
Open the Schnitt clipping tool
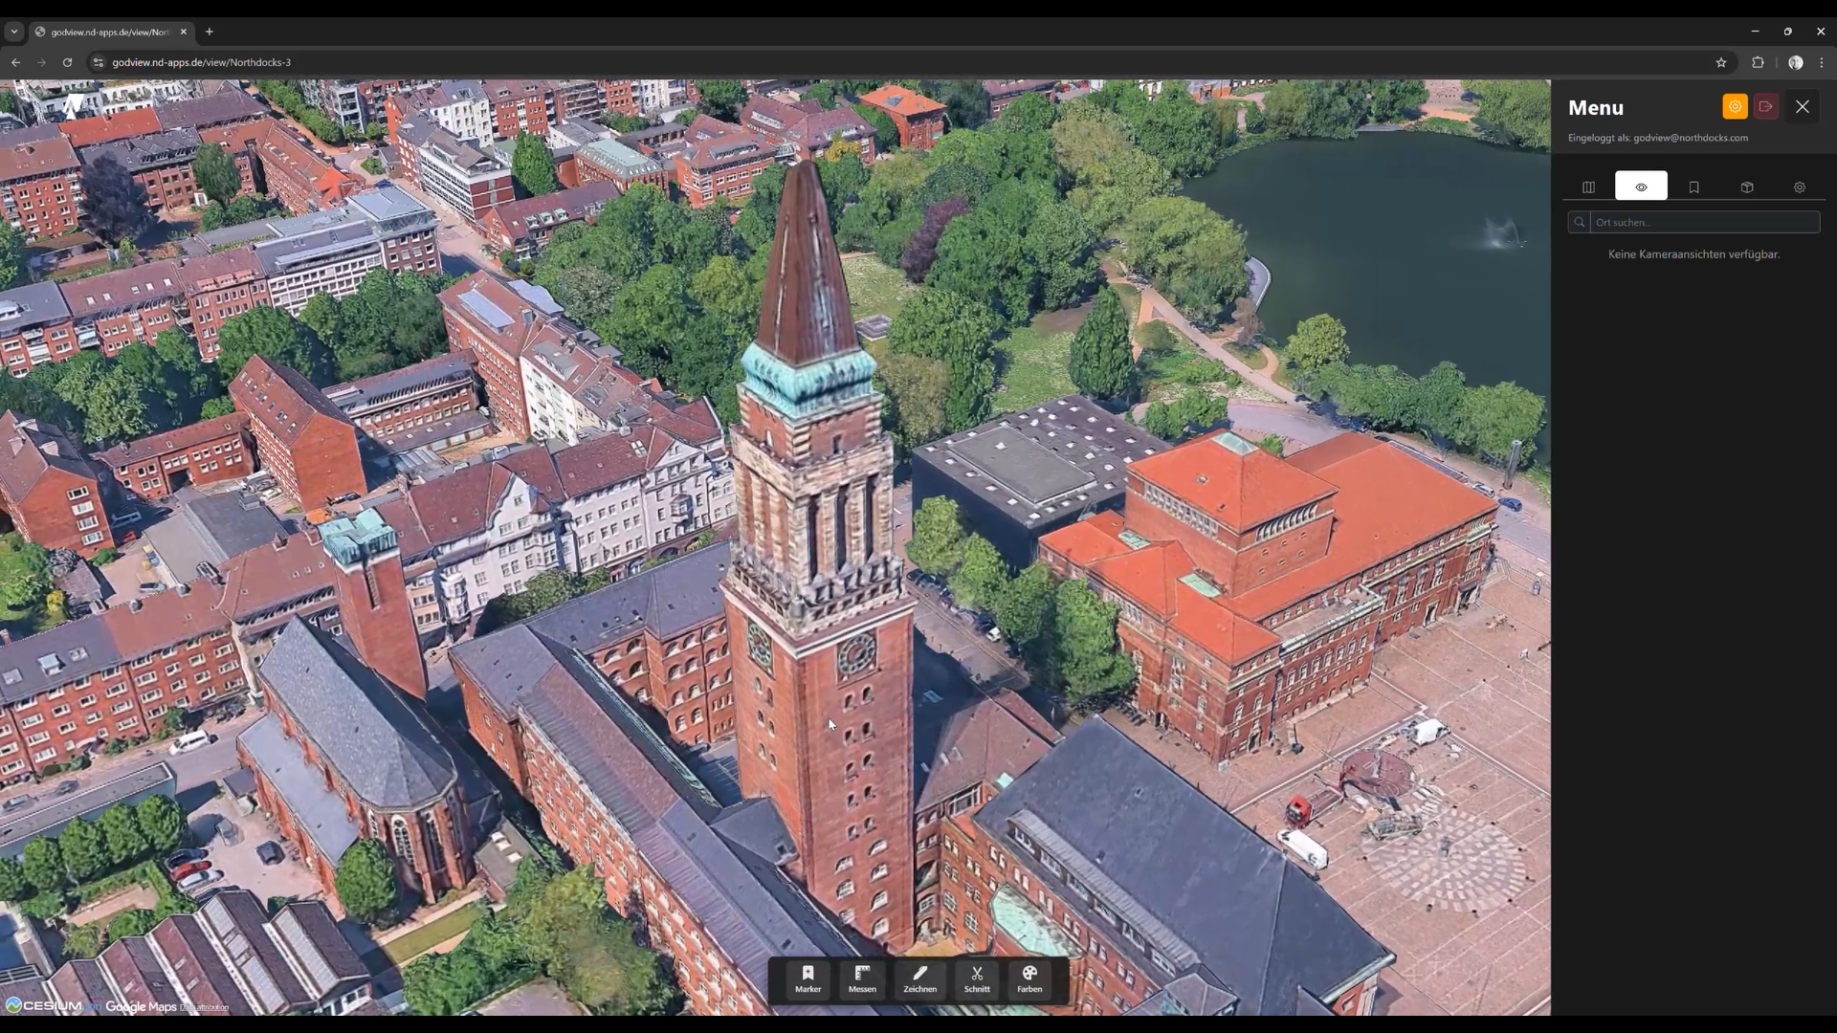point(976,980)
